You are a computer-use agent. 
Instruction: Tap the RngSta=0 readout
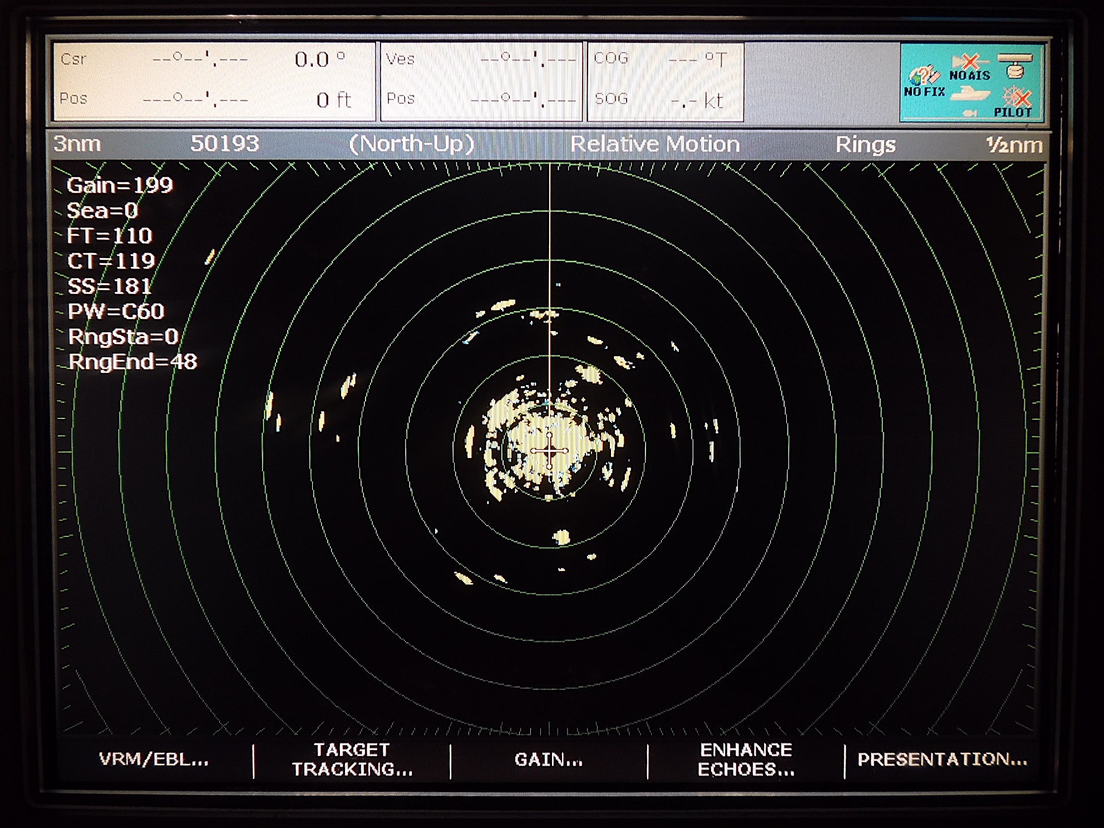click(123, 337)
